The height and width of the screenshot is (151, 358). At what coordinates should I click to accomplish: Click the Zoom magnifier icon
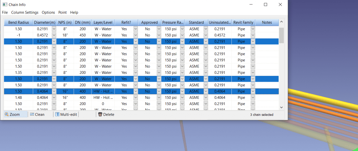(x=7, y=114)
